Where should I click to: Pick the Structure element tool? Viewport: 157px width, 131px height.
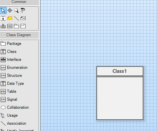click(19, 75)
